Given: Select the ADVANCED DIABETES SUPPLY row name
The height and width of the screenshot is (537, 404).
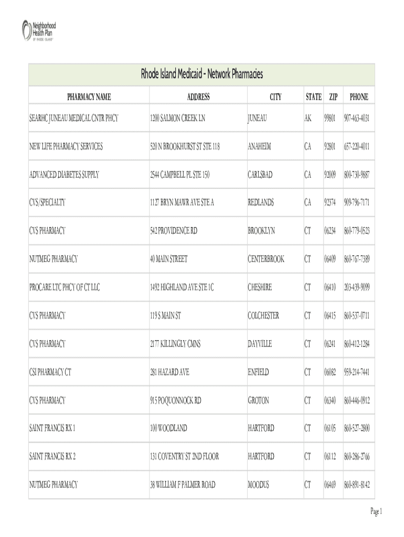Looking at the screenshot, I should [x=64, y=175].
